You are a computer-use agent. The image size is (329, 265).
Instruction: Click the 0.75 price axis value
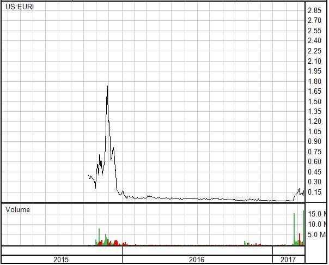point(314,152)
